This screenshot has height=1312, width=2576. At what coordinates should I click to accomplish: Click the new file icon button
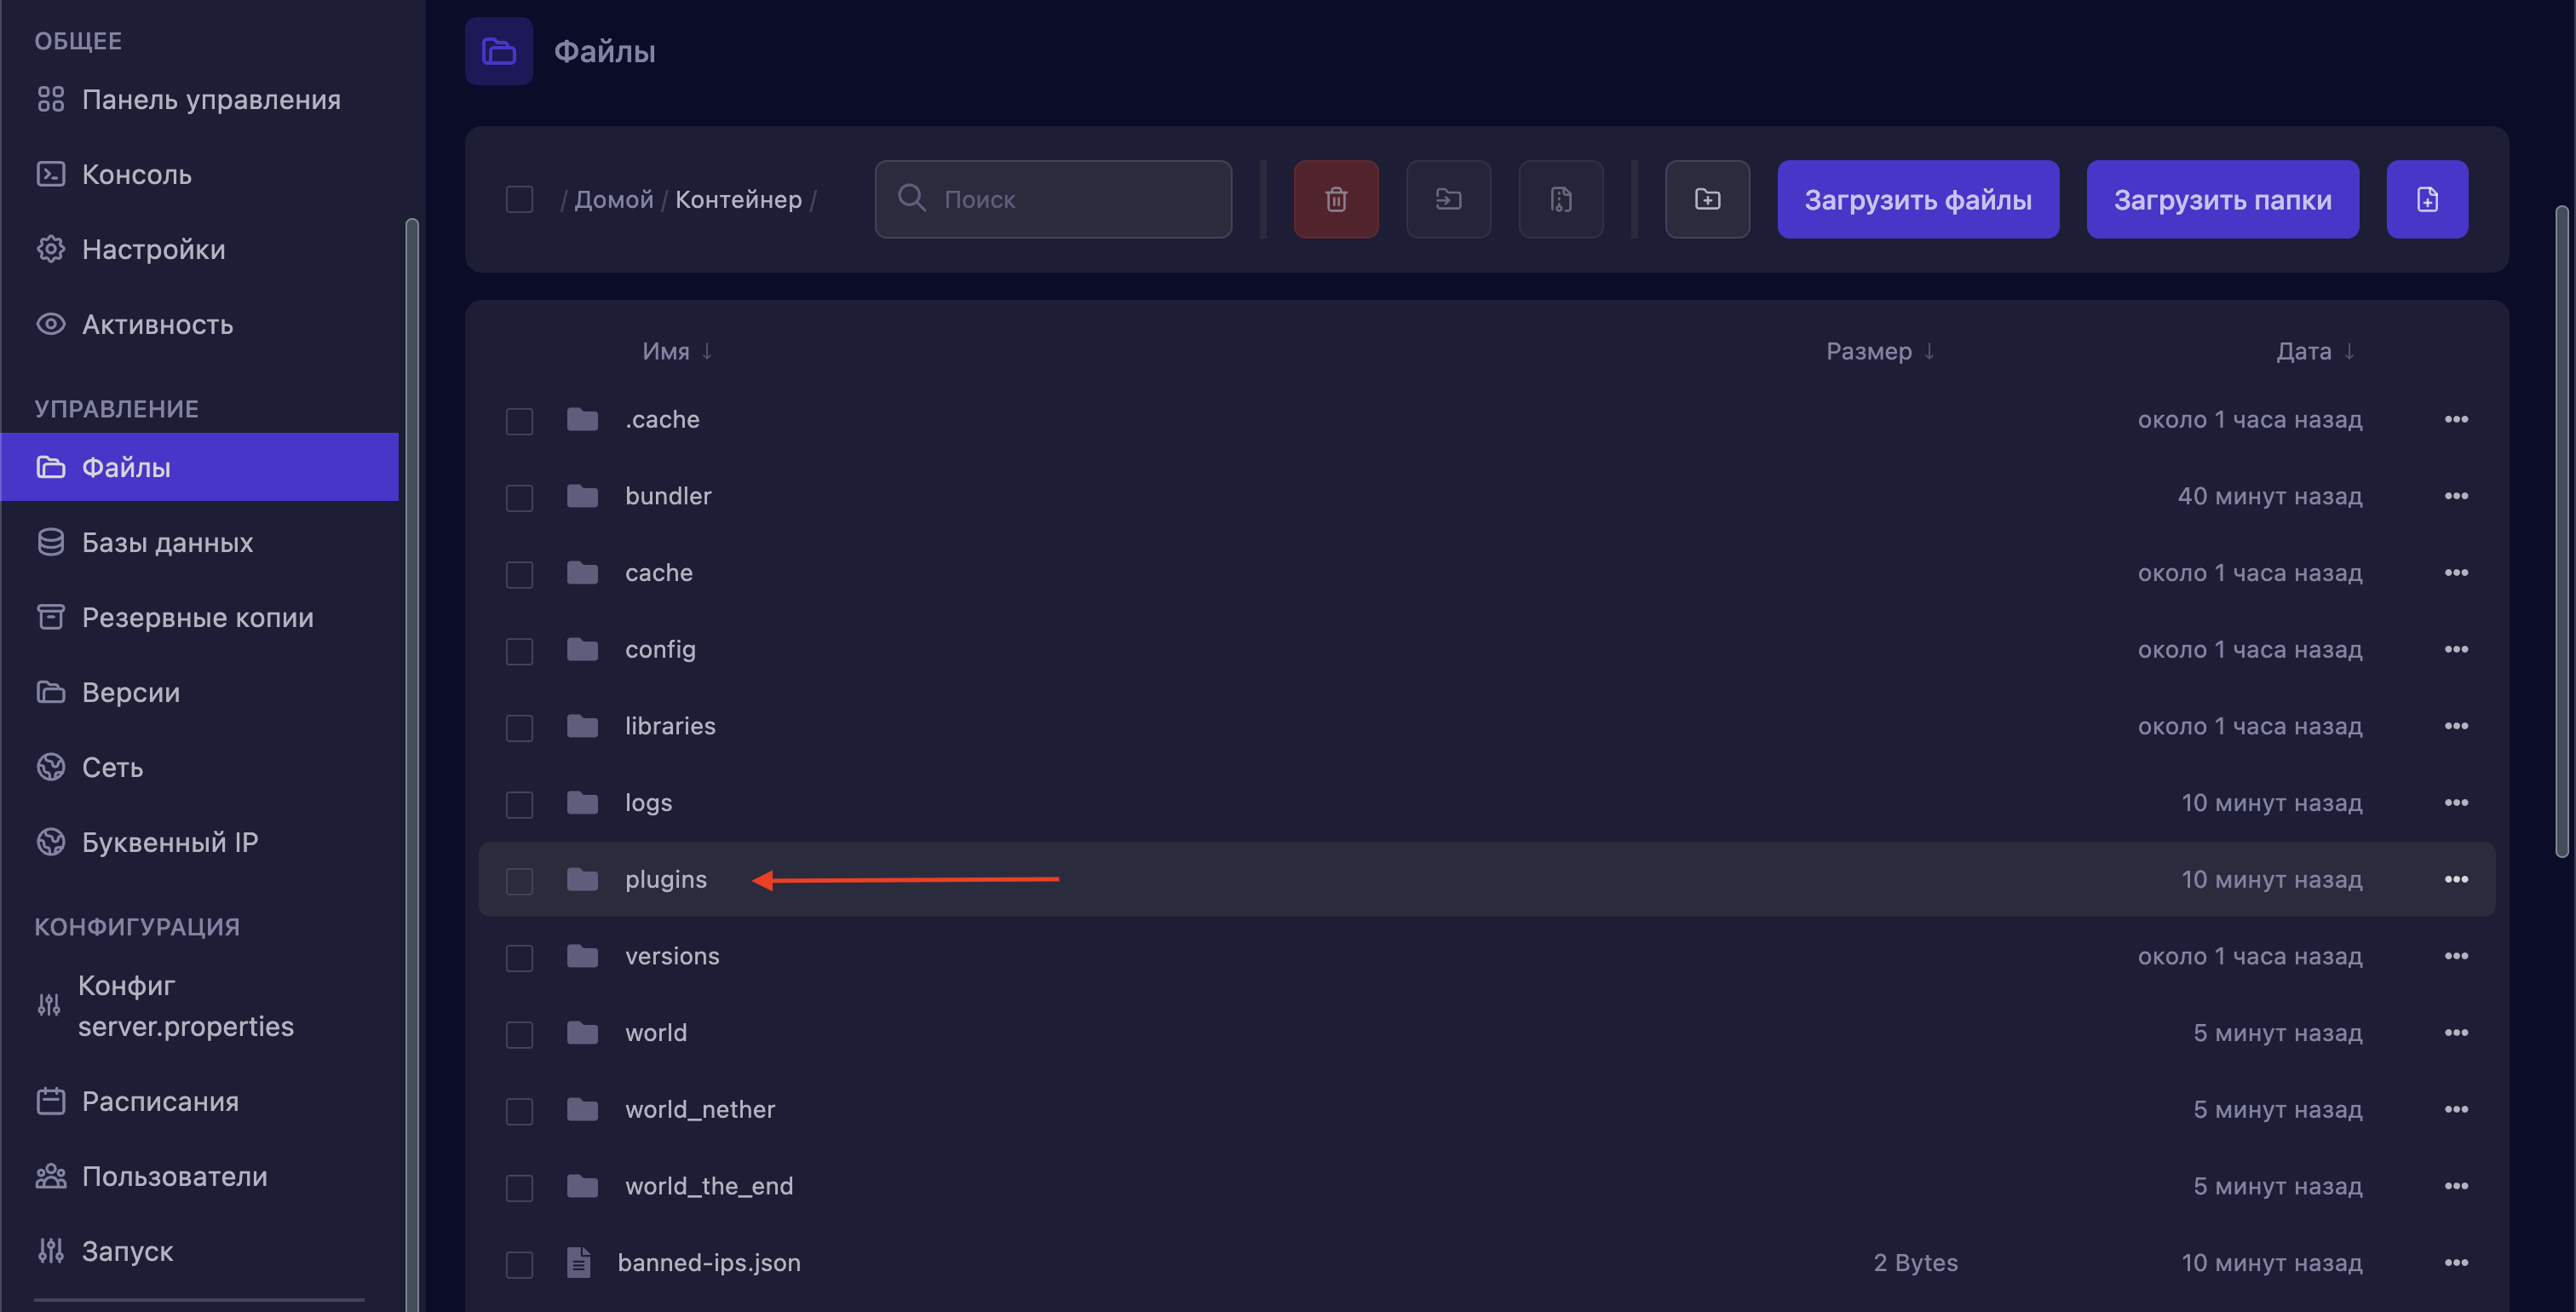tap(2426, 199)
